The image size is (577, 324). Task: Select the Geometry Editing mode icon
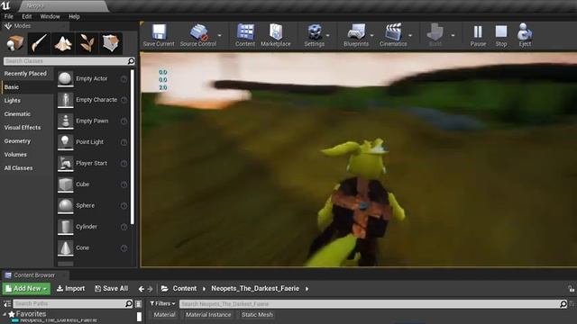[111, 43]
